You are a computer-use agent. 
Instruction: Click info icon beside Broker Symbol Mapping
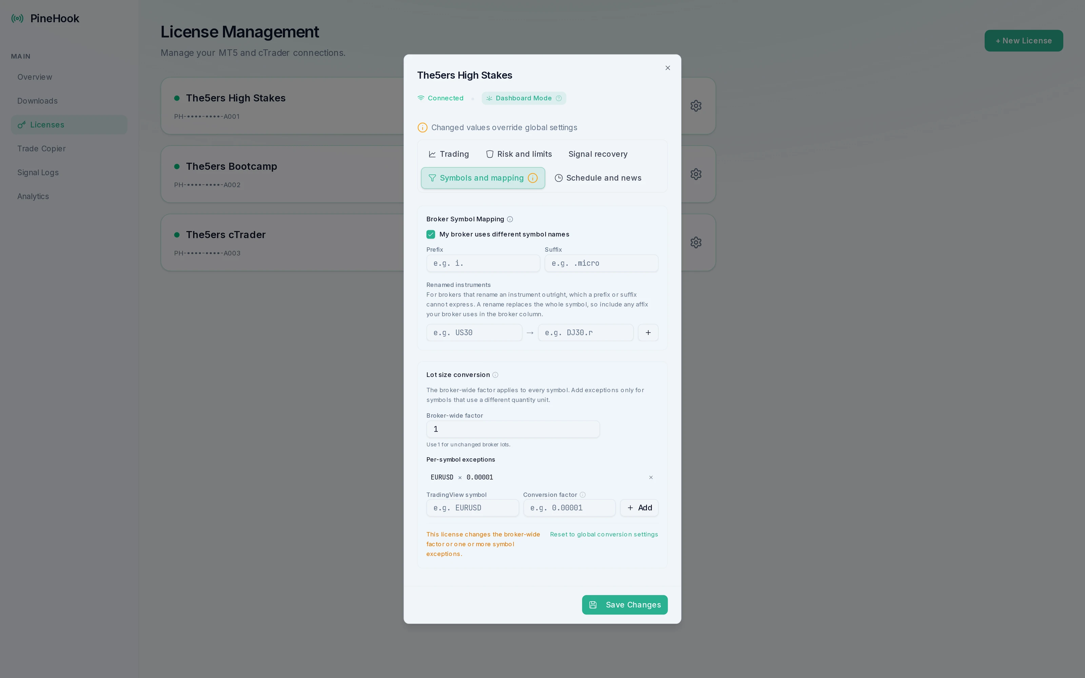[510, 219]
